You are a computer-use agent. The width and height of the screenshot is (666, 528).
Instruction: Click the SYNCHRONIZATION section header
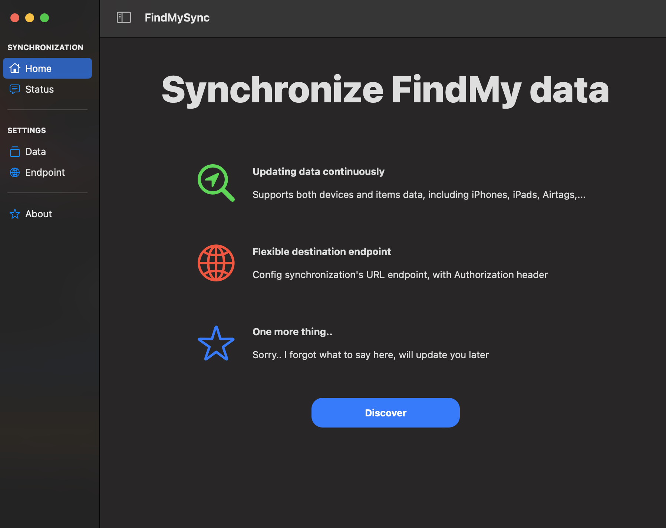(x=45, y=47)
